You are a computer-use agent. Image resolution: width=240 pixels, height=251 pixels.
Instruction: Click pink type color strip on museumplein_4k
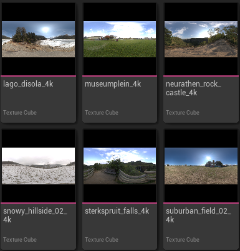[120, 76]
